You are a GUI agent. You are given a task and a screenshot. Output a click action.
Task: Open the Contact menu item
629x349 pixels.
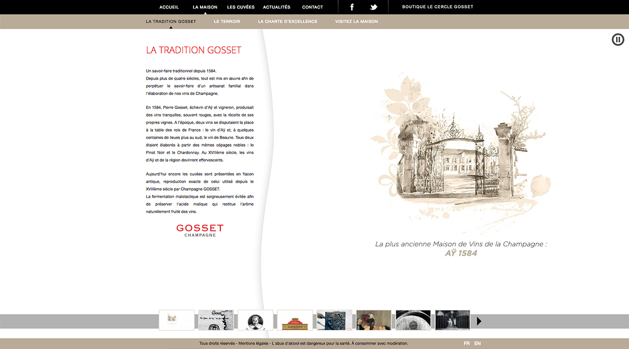[312, 7]
